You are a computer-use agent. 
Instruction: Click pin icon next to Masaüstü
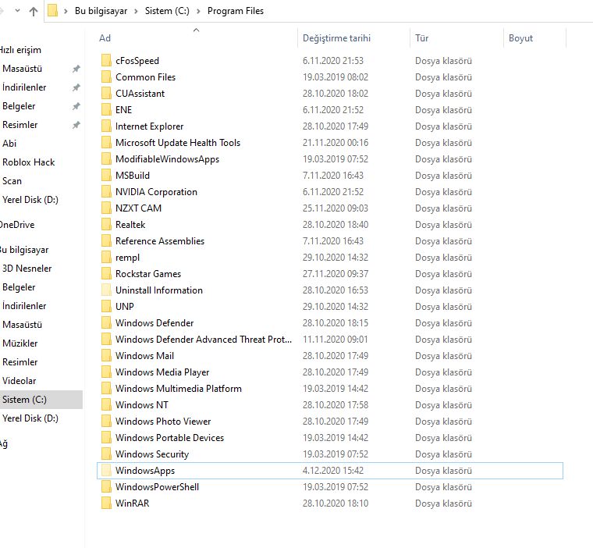coord(76,69)
